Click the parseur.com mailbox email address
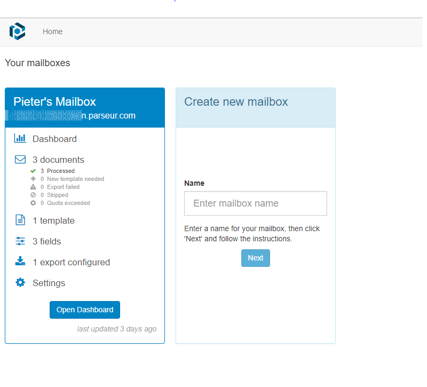The width and height of the screenshot is (427, 387). tap(70, 115)
